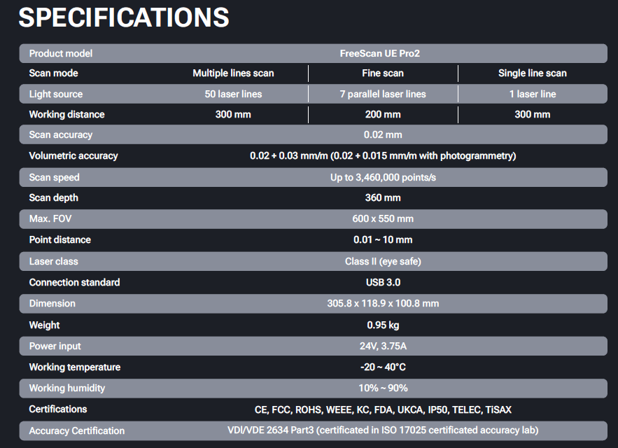Click the 'Power input' label
618x448 pixels.
click(55, 346)
